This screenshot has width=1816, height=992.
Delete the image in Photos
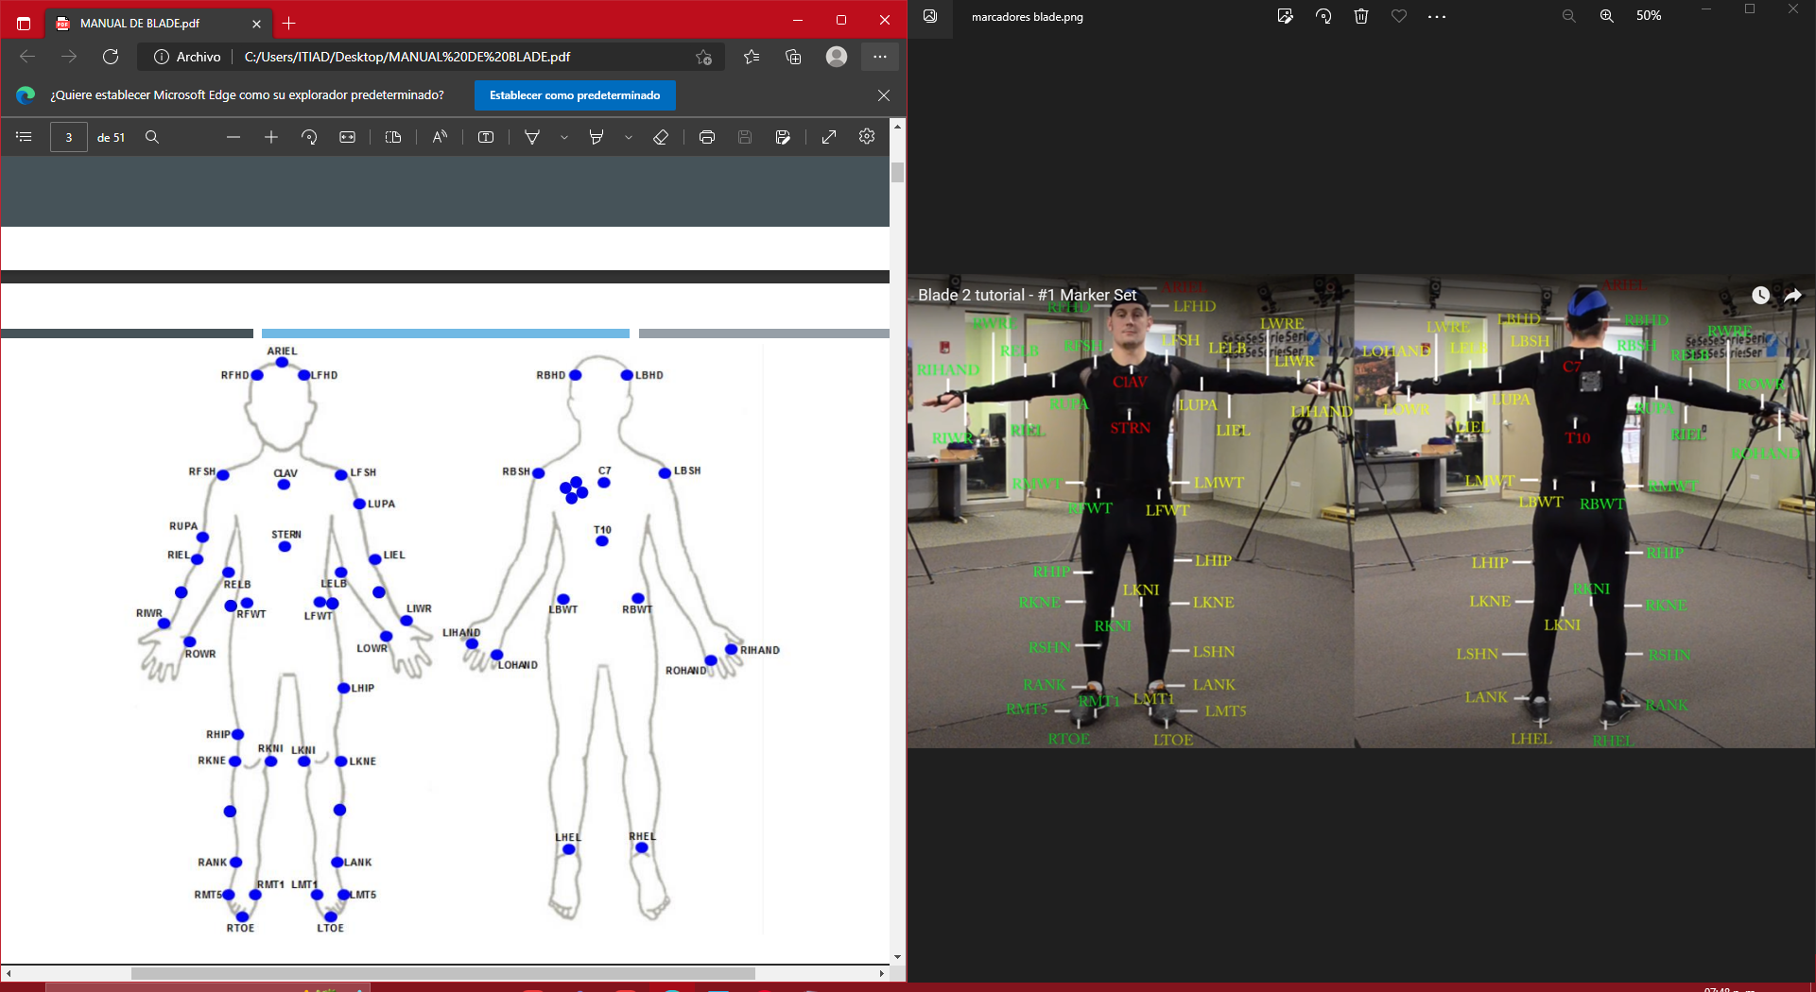click(1361, 16)
